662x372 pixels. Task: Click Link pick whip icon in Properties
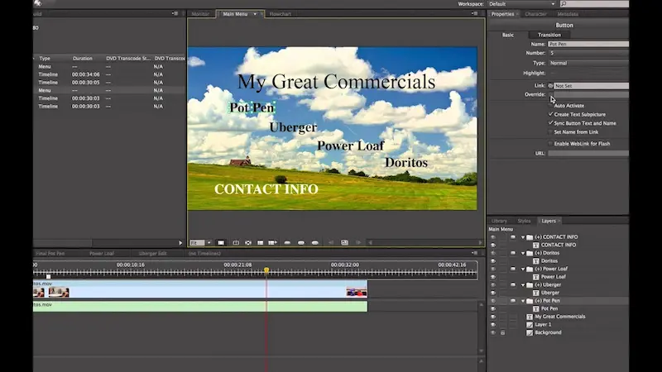click(550, 86)
